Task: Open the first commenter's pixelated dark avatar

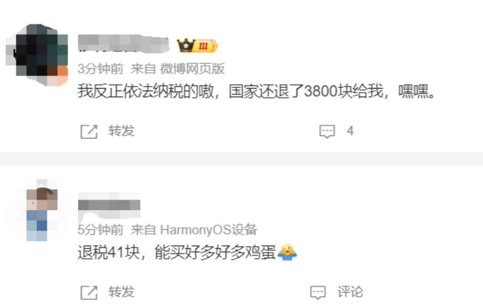Action: pyautogui.click(x=37, y=55)
